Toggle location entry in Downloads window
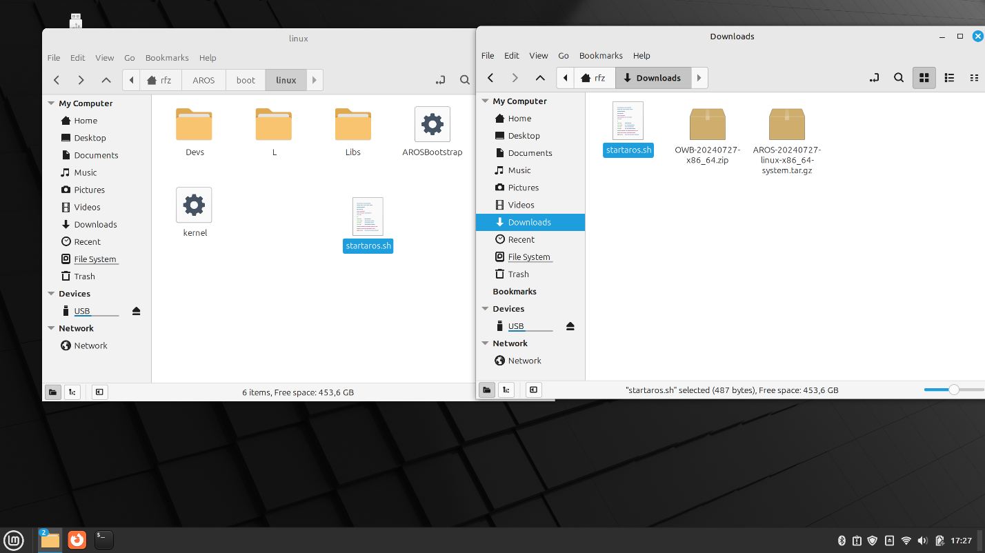 click(x=874, y=78)
